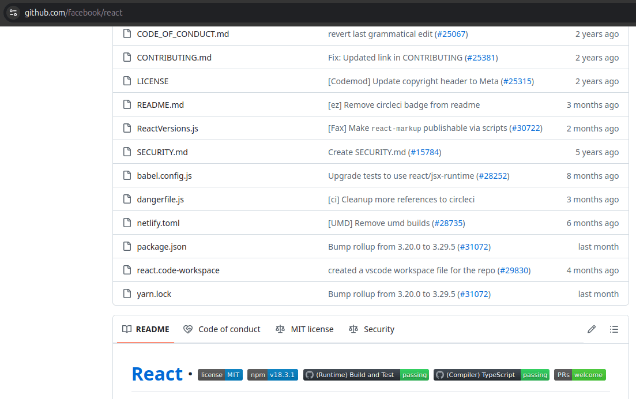Viewport: 636px width, 399px height.
Task: Click the PRs welcome badge
Action: click(x=580, y=375)
